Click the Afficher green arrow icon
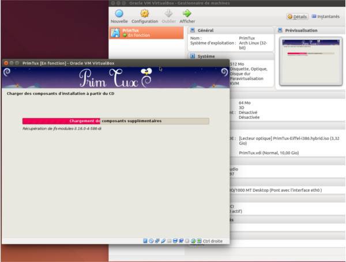Screen dimensions: 346x262 click(187, 14)
